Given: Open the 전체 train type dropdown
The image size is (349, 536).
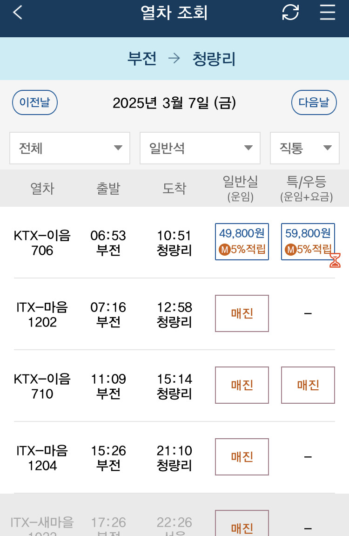Looking at the screenshot, I should [70, 148].
